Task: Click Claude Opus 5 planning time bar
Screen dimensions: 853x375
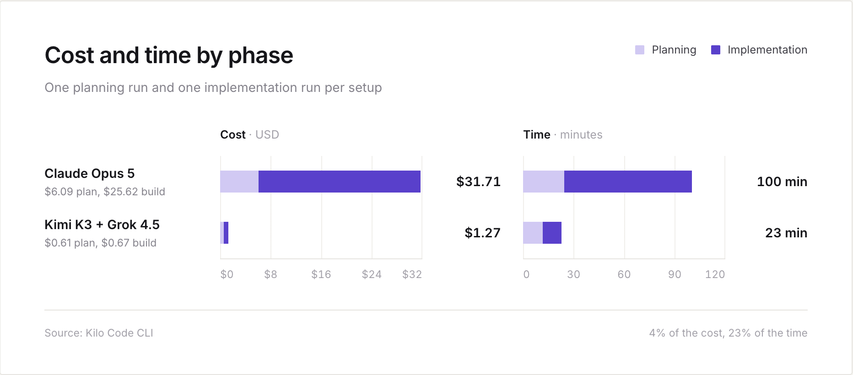Action: [x=544, y=182]
